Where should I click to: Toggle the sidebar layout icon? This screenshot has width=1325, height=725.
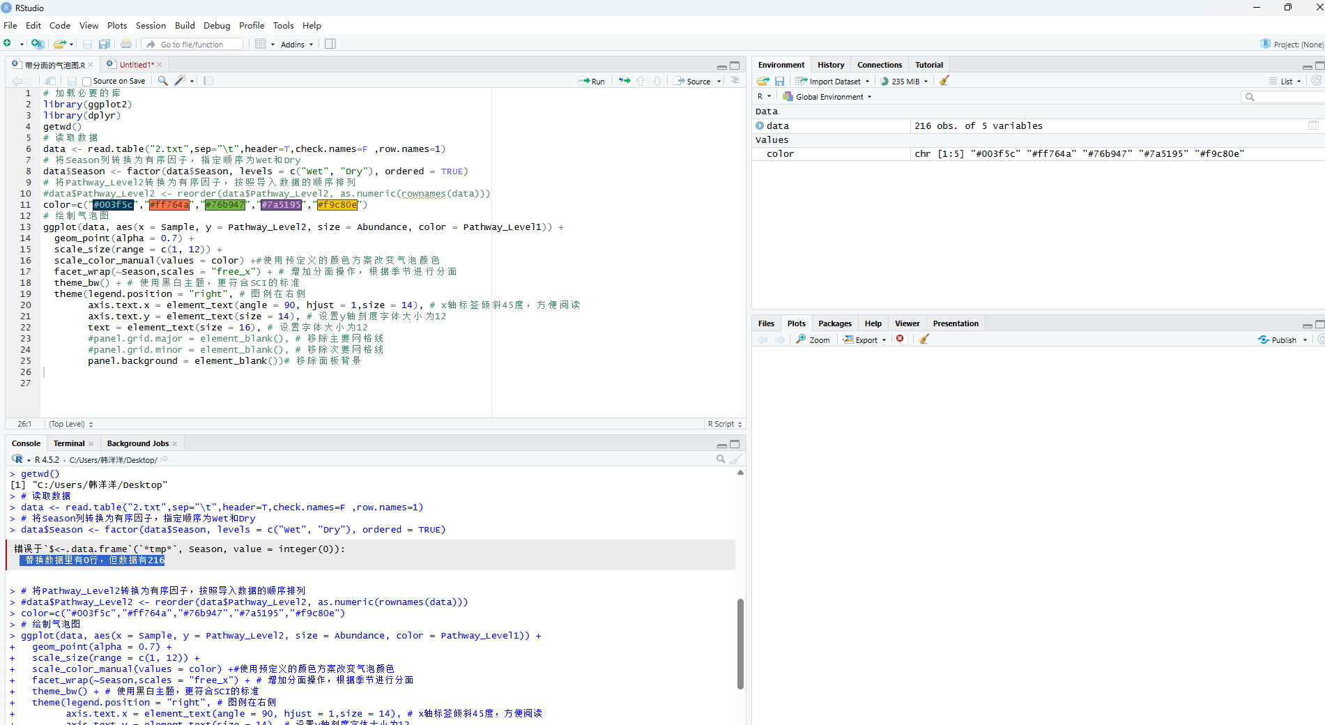tap(330, 44)
